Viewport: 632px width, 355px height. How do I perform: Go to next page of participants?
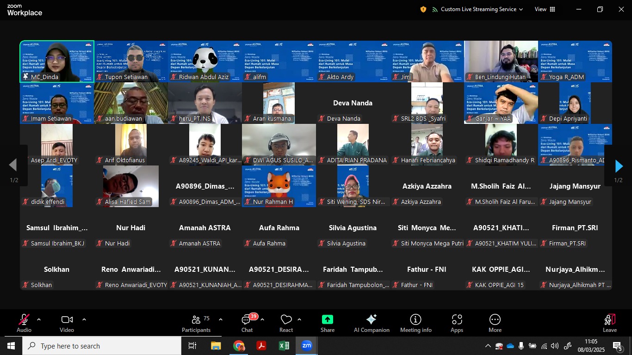point(619,166)
